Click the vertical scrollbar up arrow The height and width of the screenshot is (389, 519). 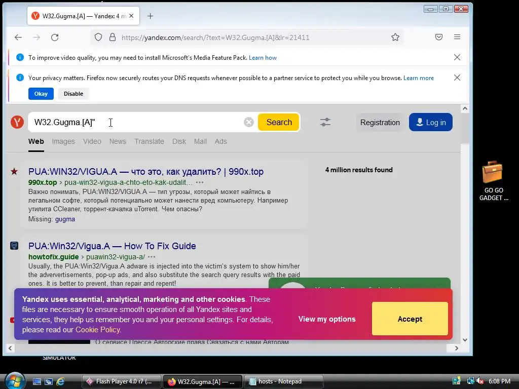coord(465,108)
